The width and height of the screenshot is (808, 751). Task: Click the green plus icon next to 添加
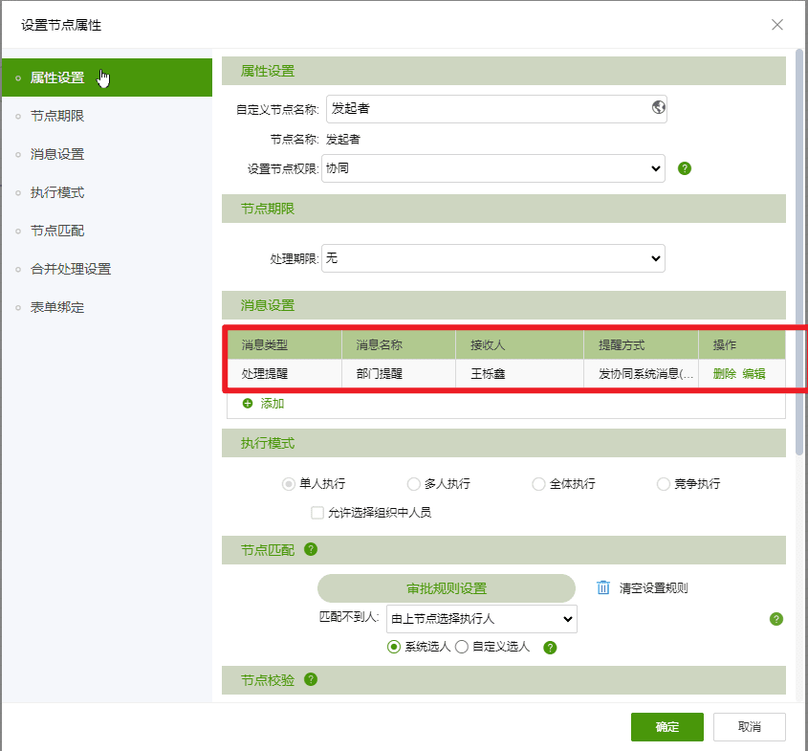click(248, 403)
